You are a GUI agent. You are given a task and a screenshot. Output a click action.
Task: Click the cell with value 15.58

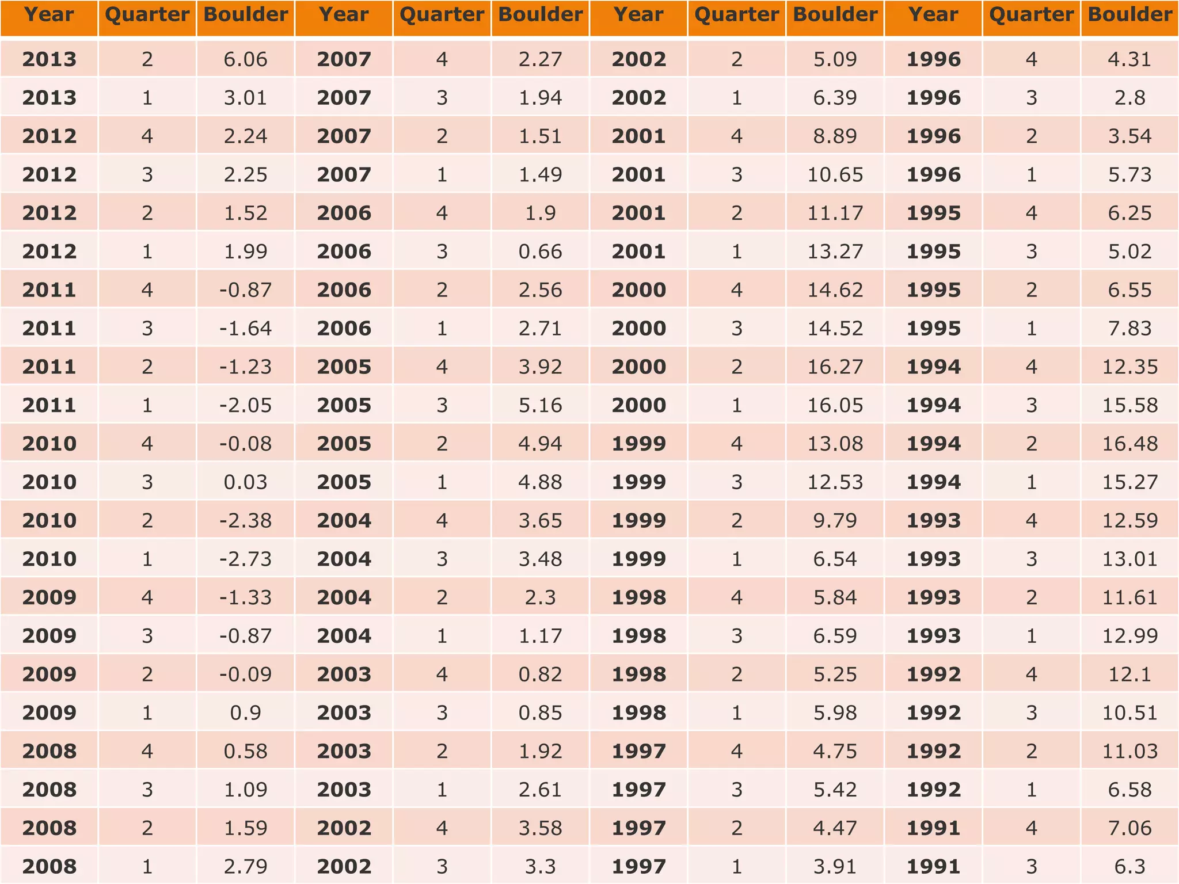coord(1129,405)
